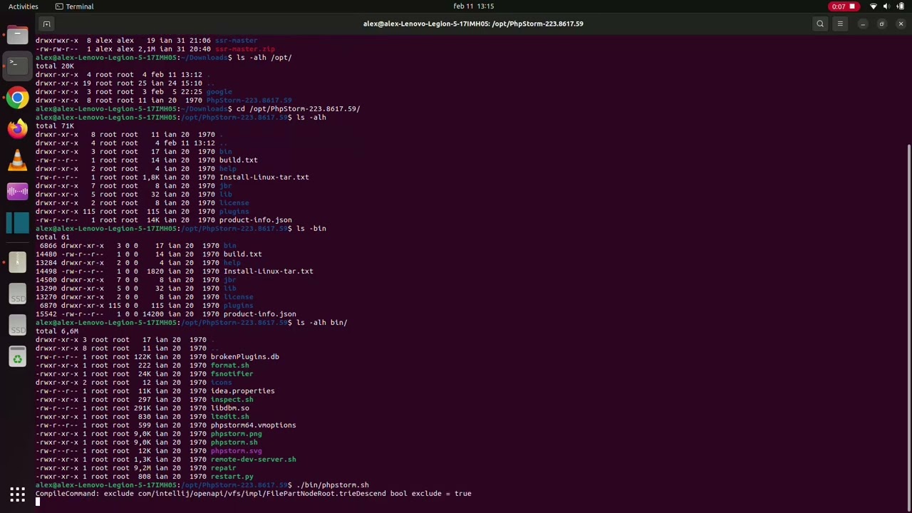
Task: Click the idea.properties file name
Action: pos(242,391)
